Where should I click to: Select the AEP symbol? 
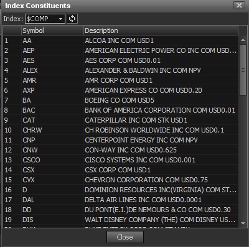[x=29, y=50]
